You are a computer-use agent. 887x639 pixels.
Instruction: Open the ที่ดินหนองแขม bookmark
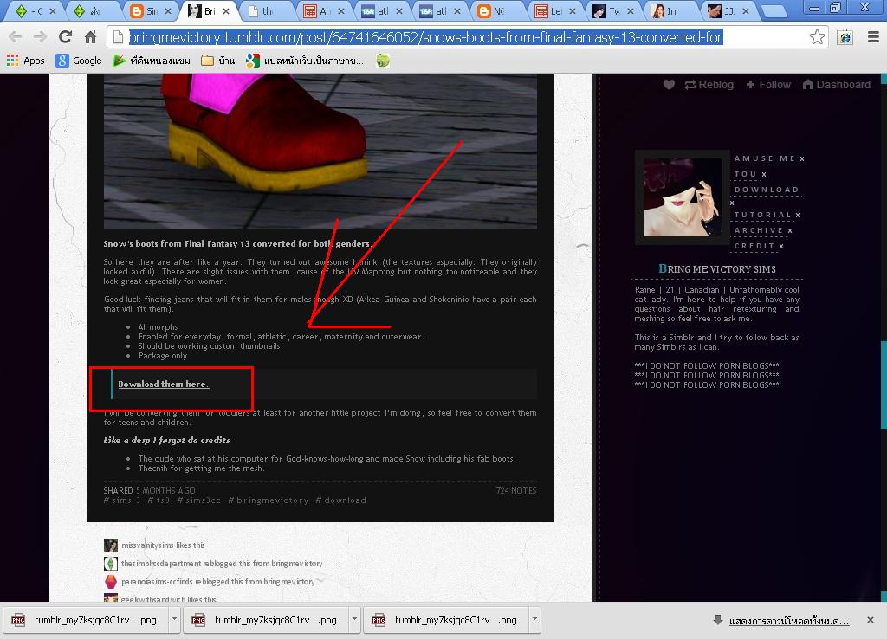(152, 61)
